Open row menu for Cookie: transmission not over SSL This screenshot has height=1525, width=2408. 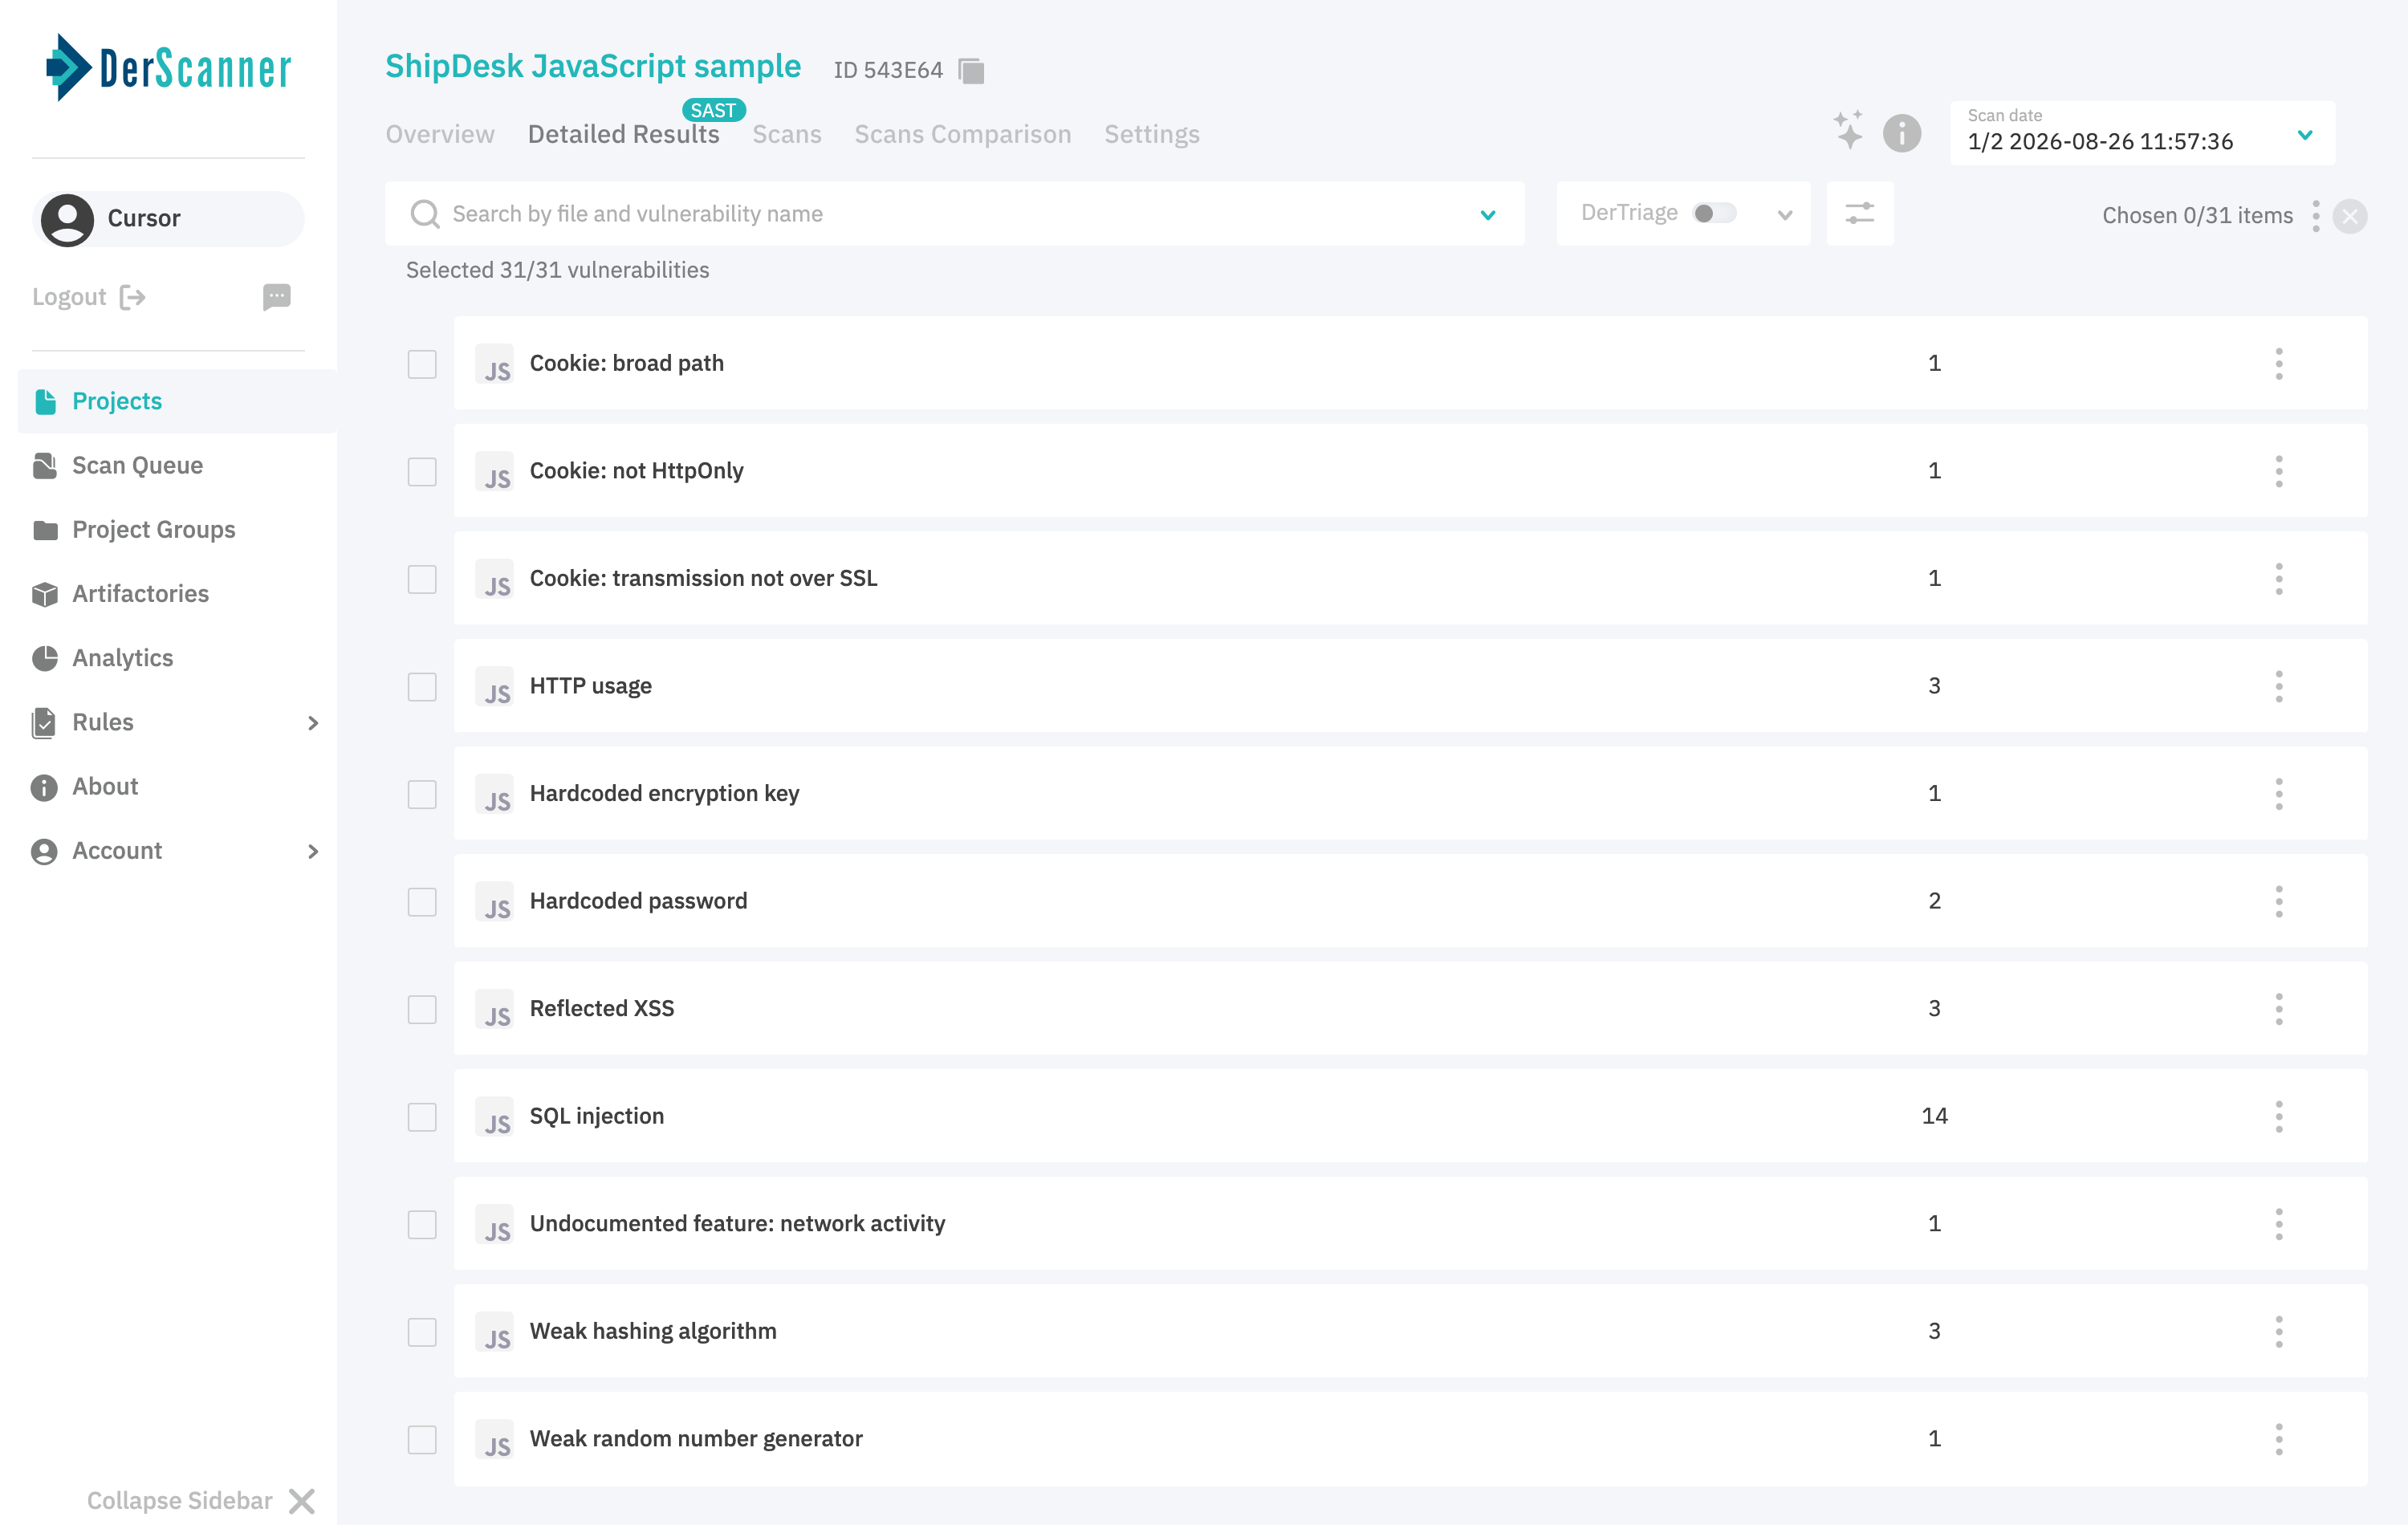point(2279,579)
